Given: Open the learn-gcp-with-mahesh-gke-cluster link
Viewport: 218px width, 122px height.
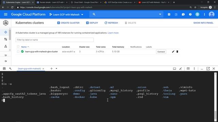Looking at the screenshot, I should 42,52.
